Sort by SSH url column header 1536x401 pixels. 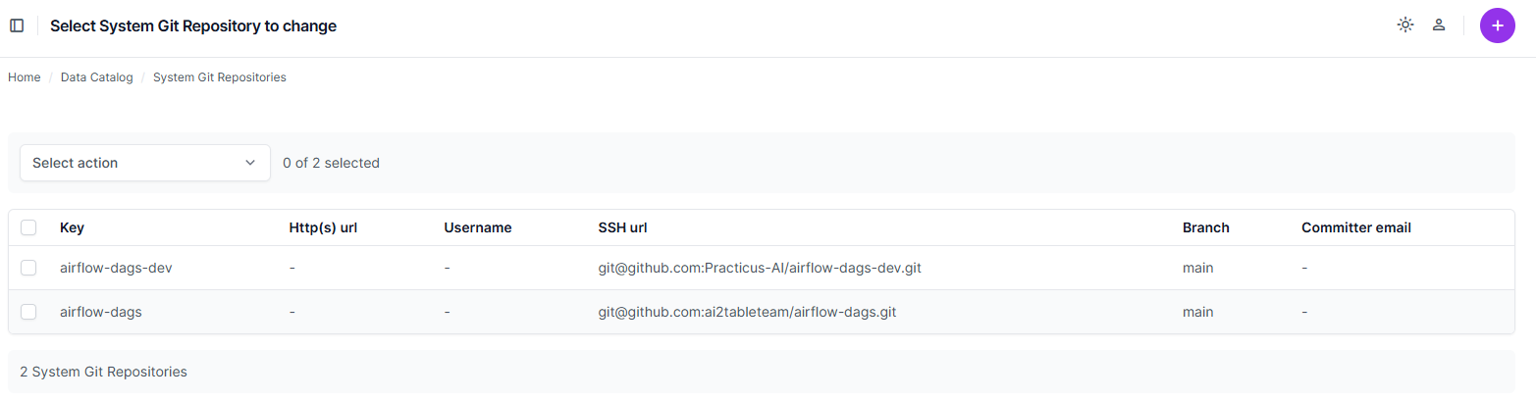click(622, 227)
